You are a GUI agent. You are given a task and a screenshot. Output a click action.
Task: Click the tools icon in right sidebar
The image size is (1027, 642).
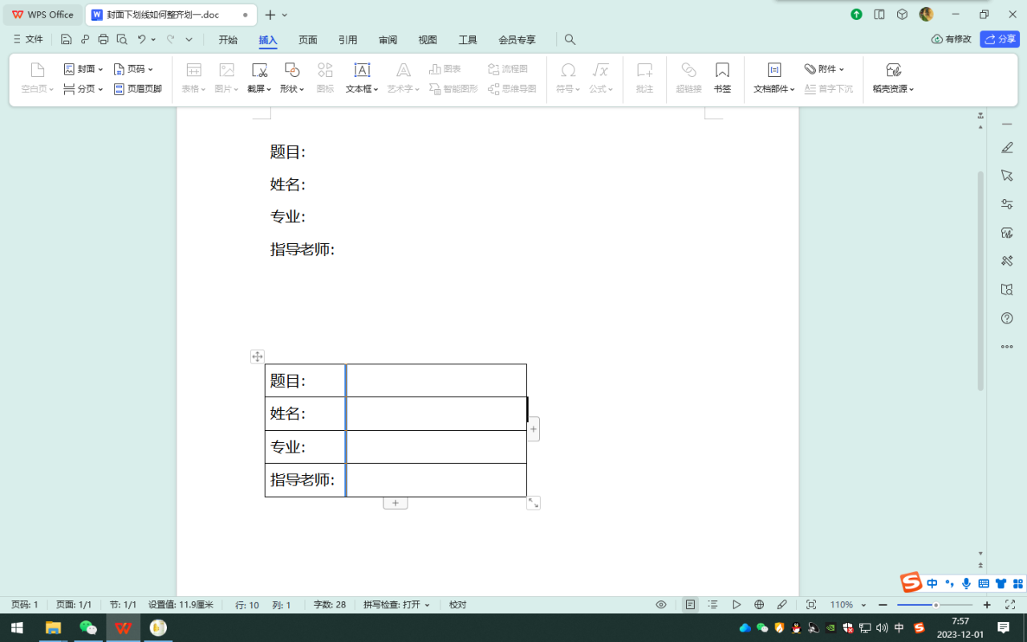click(x=1007, y=261)
